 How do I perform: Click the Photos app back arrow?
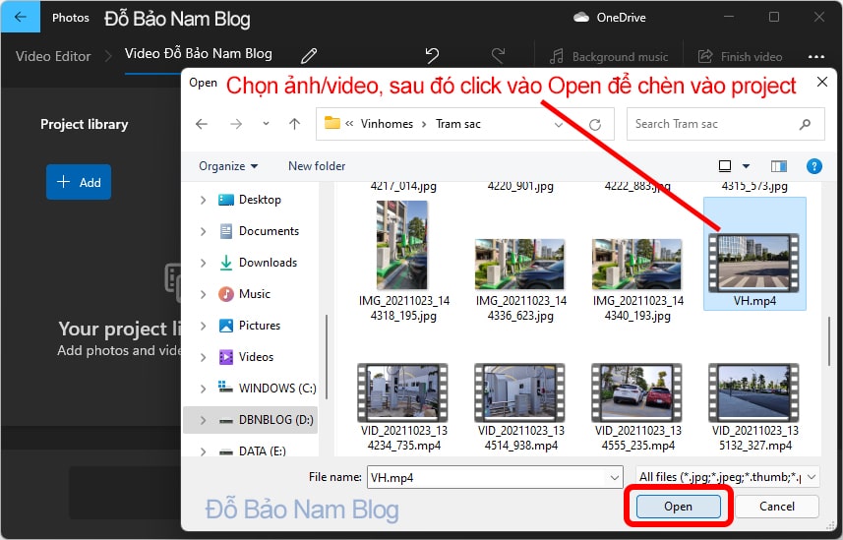[x=20, y=17]
